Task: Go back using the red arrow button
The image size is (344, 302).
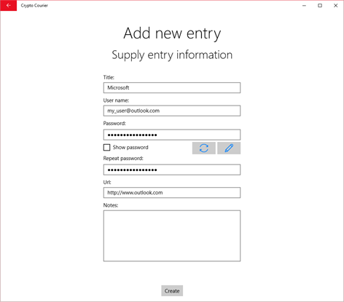Action: point(9,6)
